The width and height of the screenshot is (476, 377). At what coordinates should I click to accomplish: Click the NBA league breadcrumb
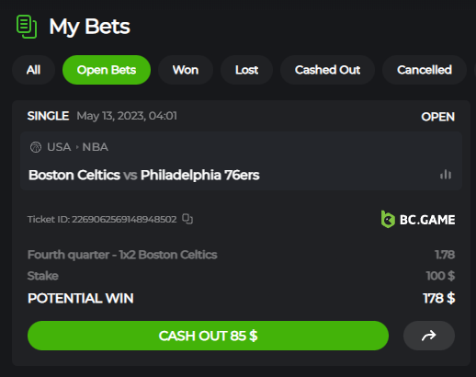click(x=96, y=147)
